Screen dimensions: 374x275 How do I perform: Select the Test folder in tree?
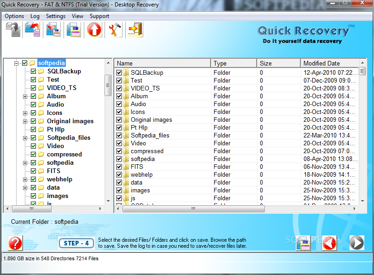[53, 79]
